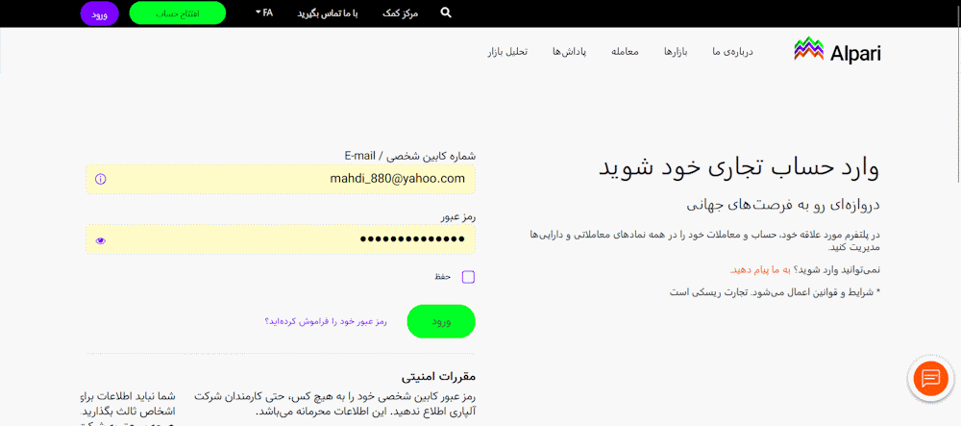This screenshot has height=426, width=961.
Task: Click the purple ورود button in top bar
Action: 100,13
